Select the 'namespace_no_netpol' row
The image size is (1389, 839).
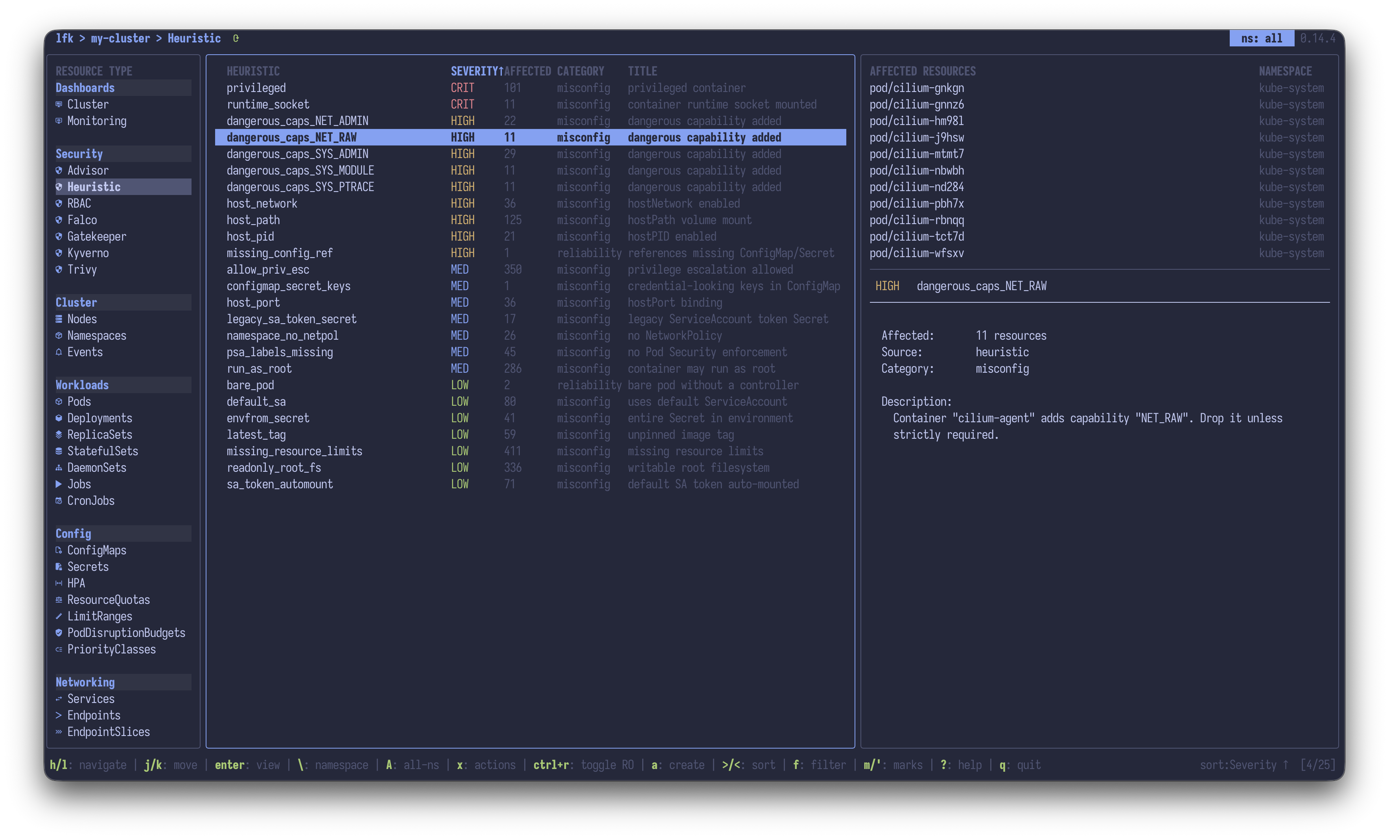(531, 335)
